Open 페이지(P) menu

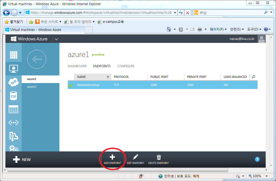pyautogui.click(x=218, y=29)
